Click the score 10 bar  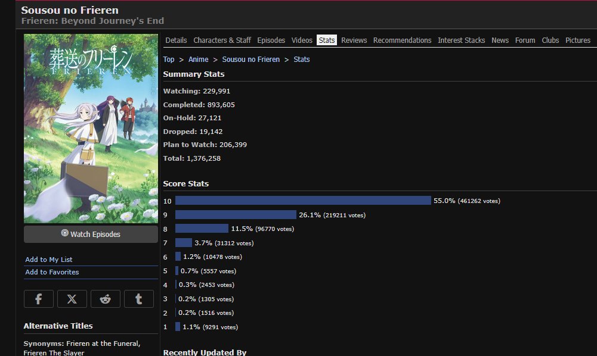(303, 201)
